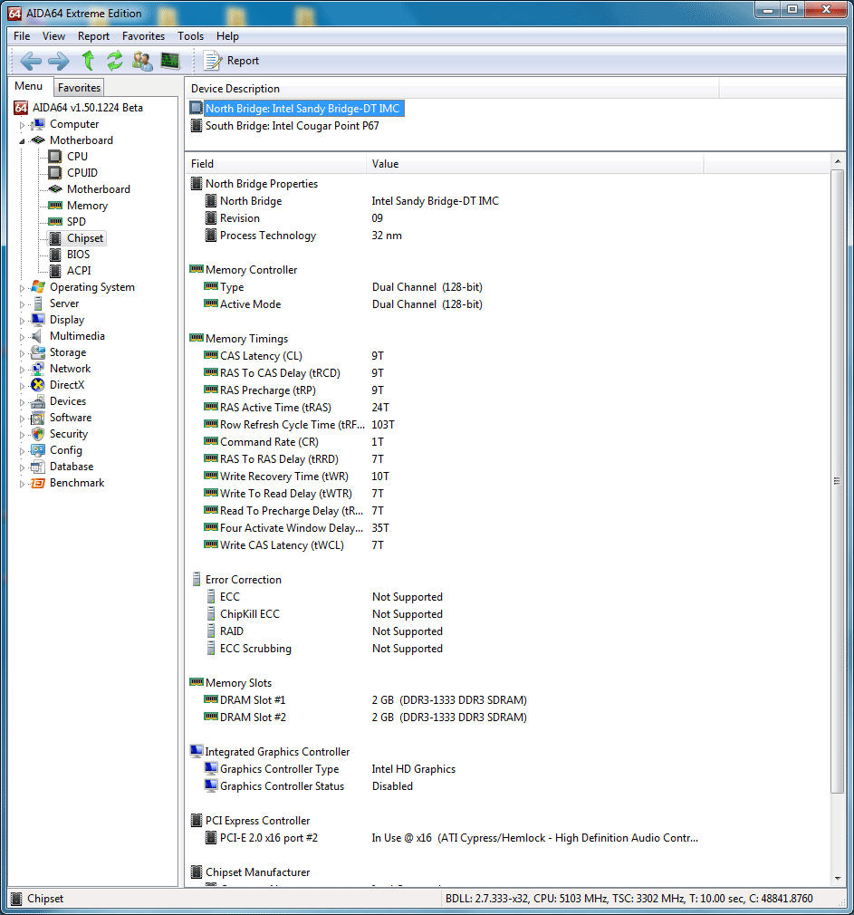
Task: Select the Memory icon in tree
Action: click(x=55, y=206)
